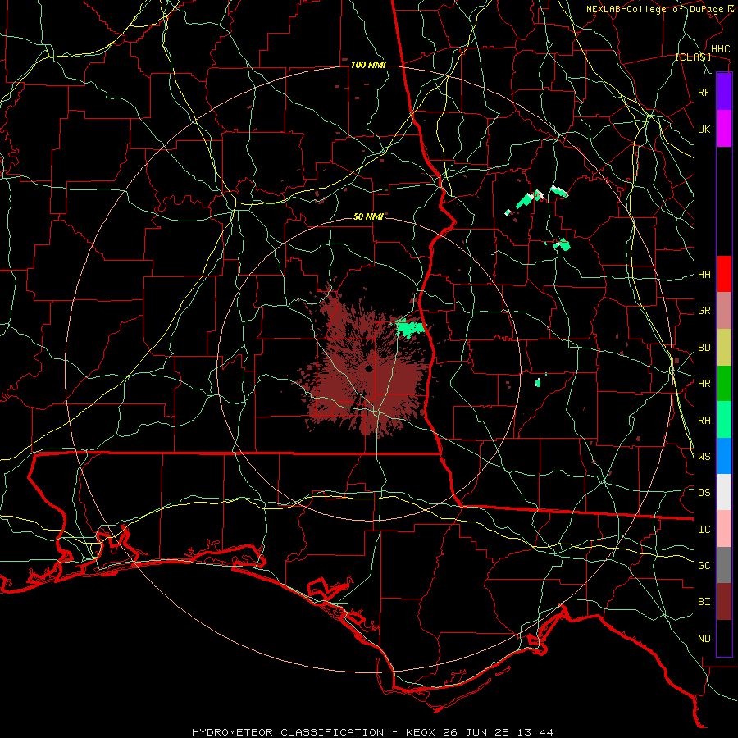Click the Hydrometeor Classification KEOX timestamp caption
This screenshot has width=738, height=738.
[372, 732]
